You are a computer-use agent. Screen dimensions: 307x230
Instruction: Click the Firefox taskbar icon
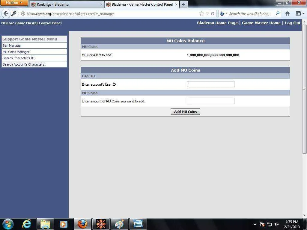coord(82,224)
